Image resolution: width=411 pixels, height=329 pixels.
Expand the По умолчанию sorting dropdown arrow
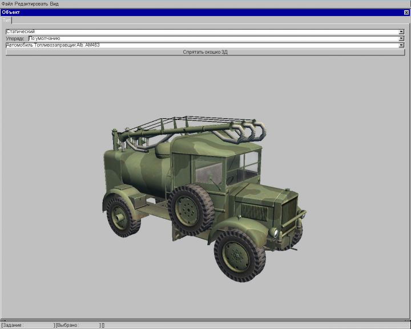(402, 38)
